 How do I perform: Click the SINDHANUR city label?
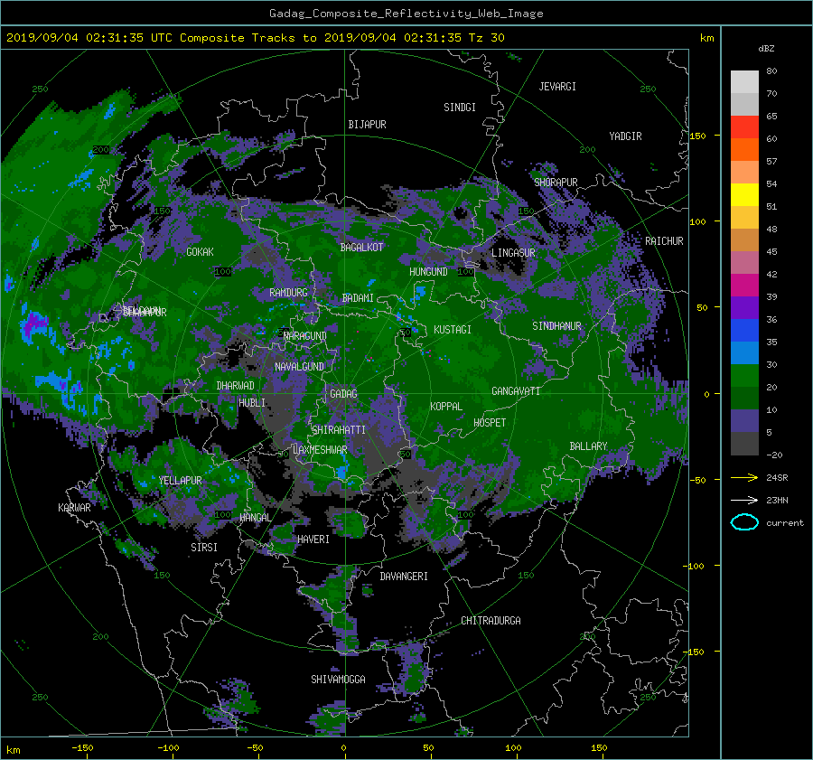[556, 326]
